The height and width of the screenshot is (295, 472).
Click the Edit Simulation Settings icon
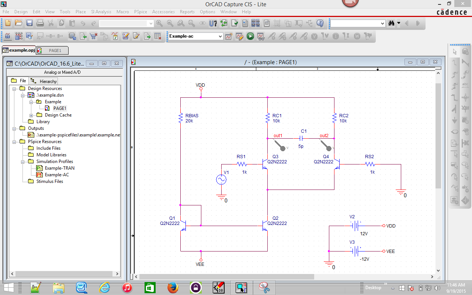coord(240,36)
